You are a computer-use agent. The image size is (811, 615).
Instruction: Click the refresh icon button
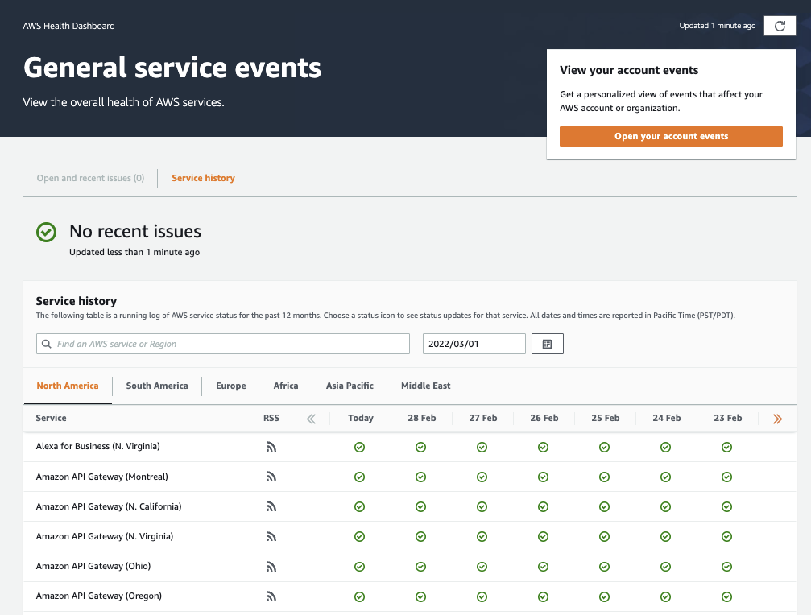[x=779, y=26]
